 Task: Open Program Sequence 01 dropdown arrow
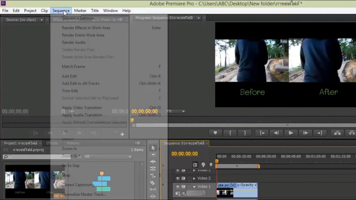coord(199,18)
